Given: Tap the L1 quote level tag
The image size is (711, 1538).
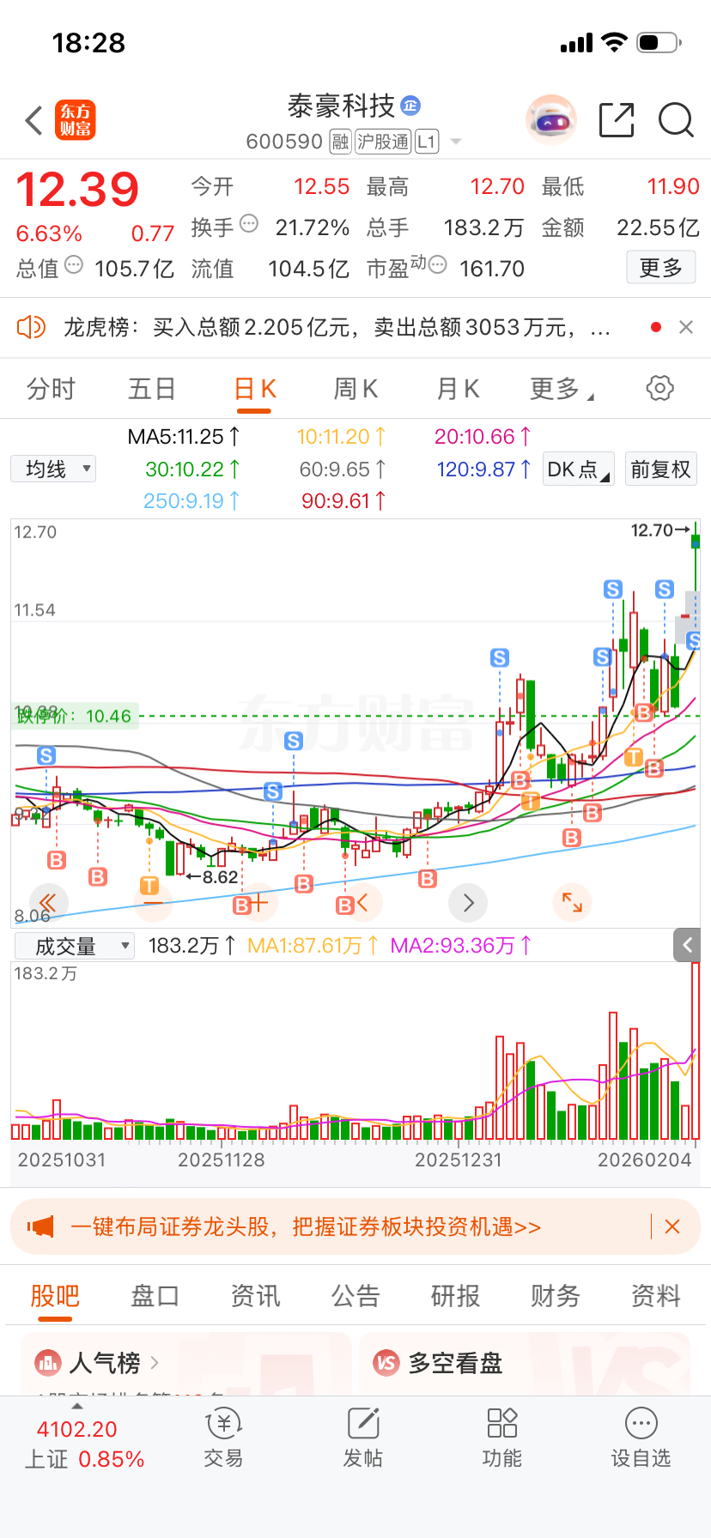Looking at the screenshot, I should pyautogui.click(x=427, y=142).
